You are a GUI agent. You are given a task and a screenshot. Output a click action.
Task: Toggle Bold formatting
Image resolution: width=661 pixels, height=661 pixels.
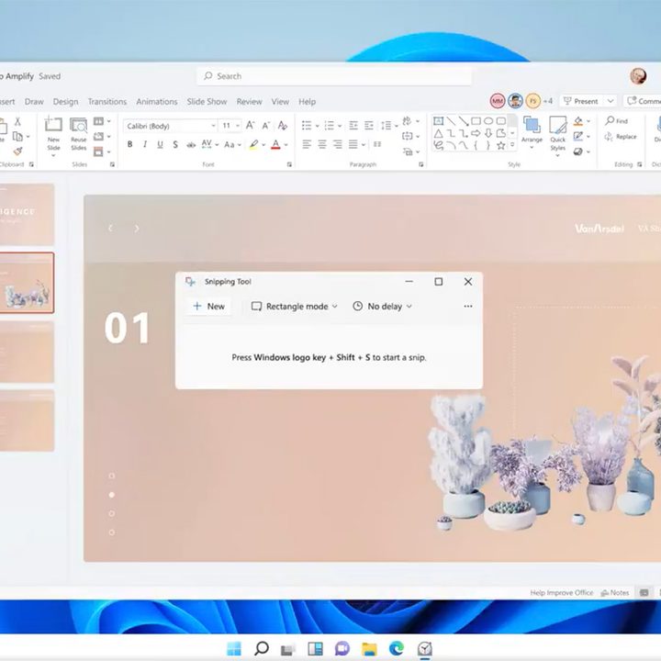coord(129,145)
